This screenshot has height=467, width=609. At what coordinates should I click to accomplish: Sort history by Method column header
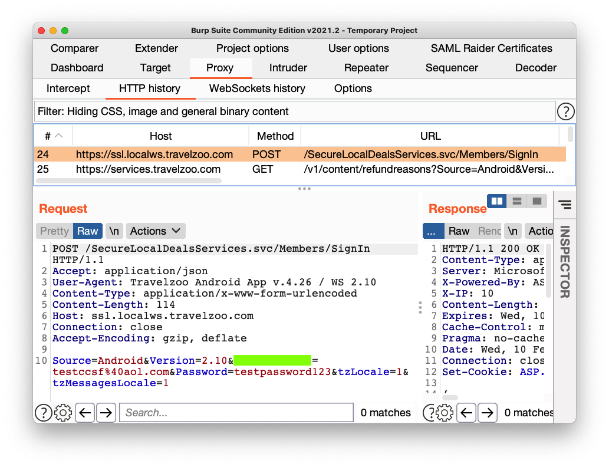(x=275, y=136)
